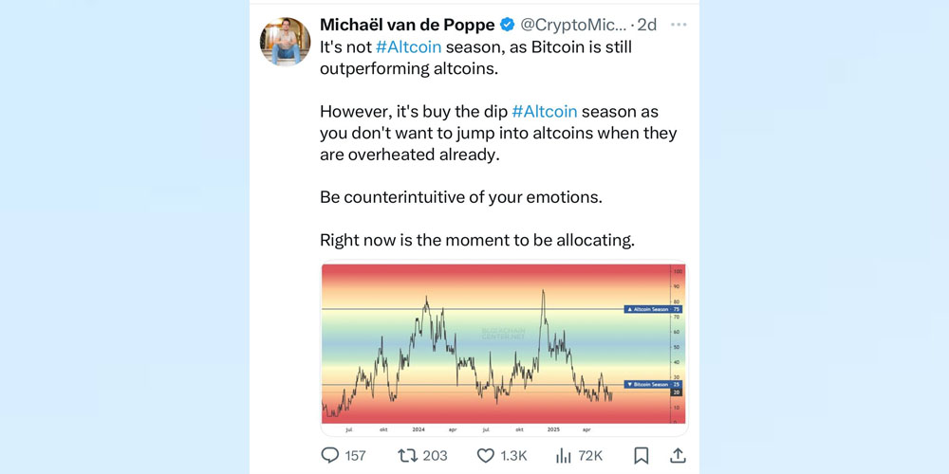Open the tweet's three-dot more menu
The width and height of the screenshot is (949, 474).
tap(679, 25)
